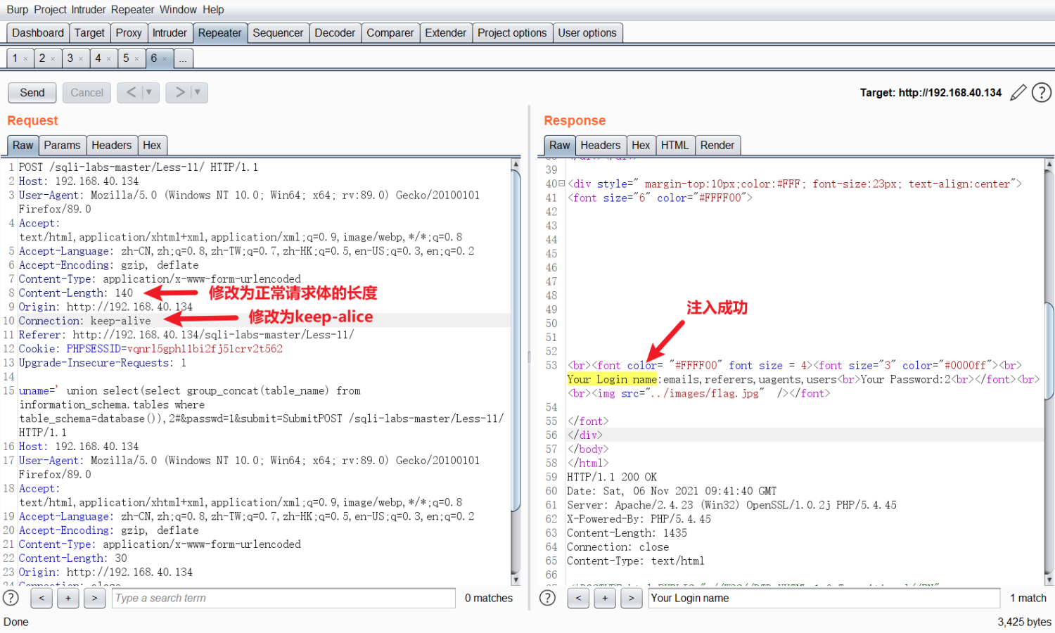
Task: Show the response Render view
Action: (717, 146)
